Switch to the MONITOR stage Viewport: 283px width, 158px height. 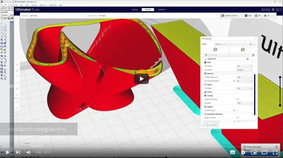[161, 10]
